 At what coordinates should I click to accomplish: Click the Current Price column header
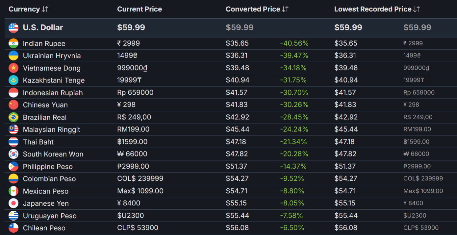(140, 9)
